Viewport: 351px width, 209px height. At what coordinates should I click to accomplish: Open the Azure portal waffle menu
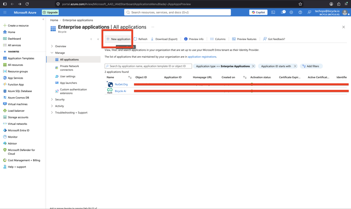[x=5, y=12]
